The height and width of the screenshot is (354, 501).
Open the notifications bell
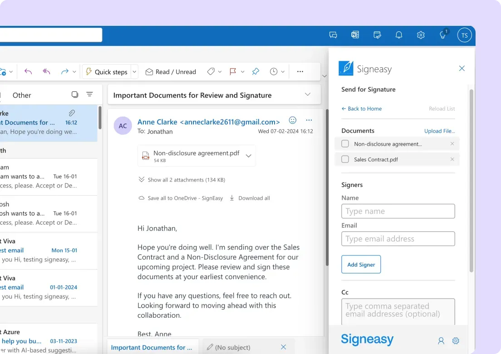pyautogui.click(x=399, y=35)
